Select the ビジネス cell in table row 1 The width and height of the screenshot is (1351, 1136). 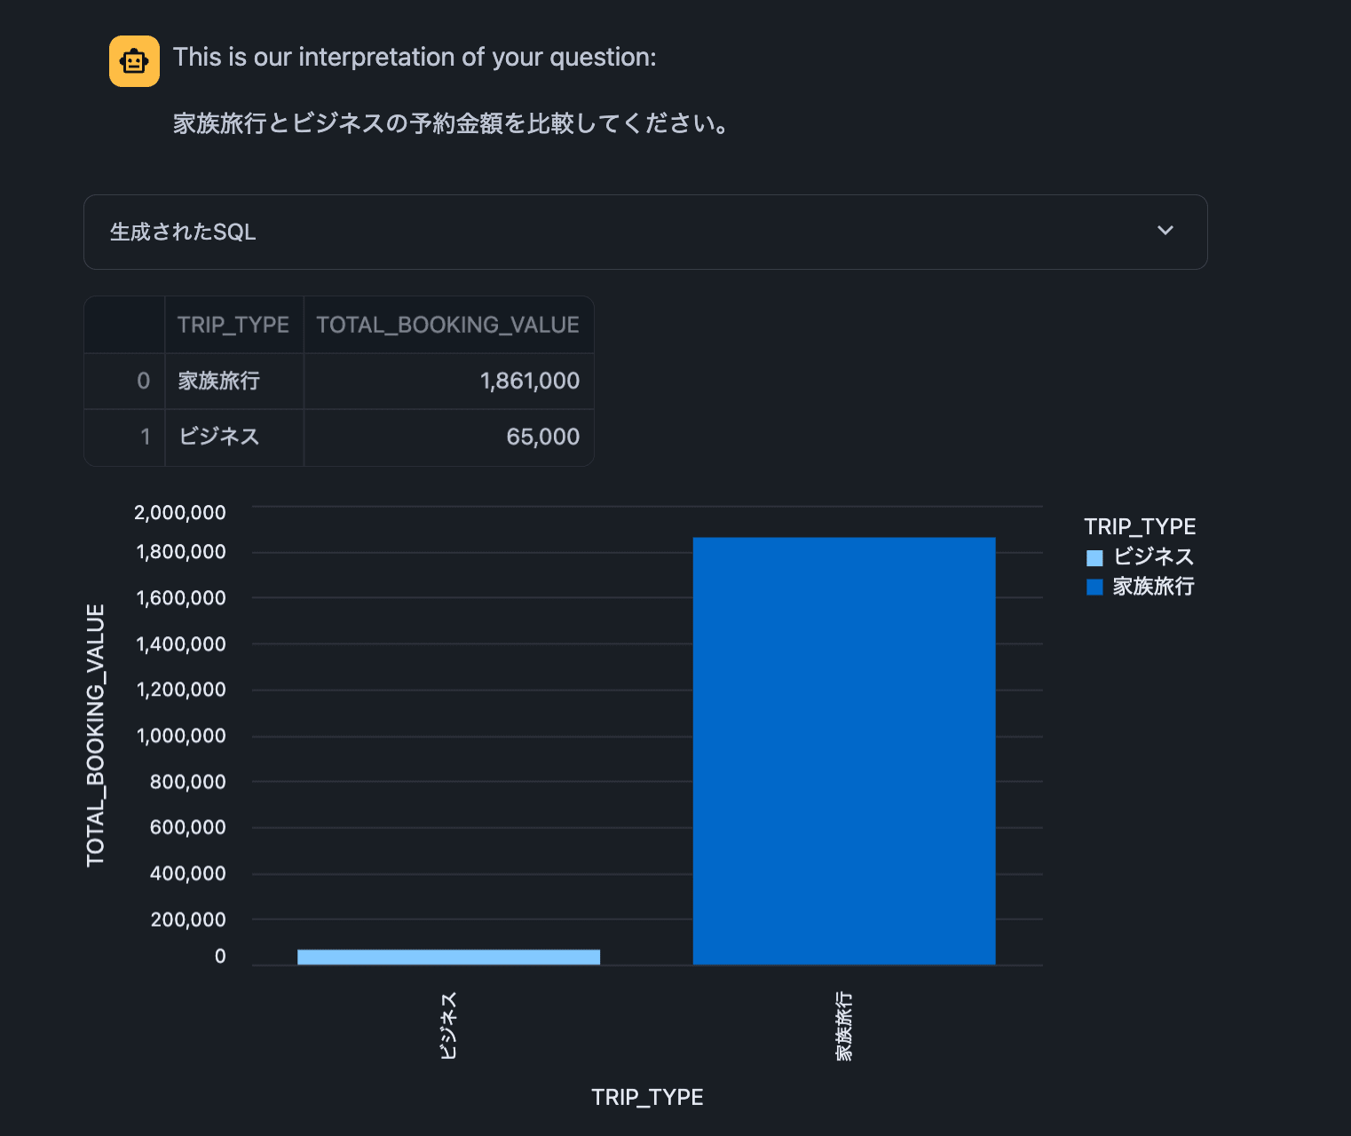233,437
